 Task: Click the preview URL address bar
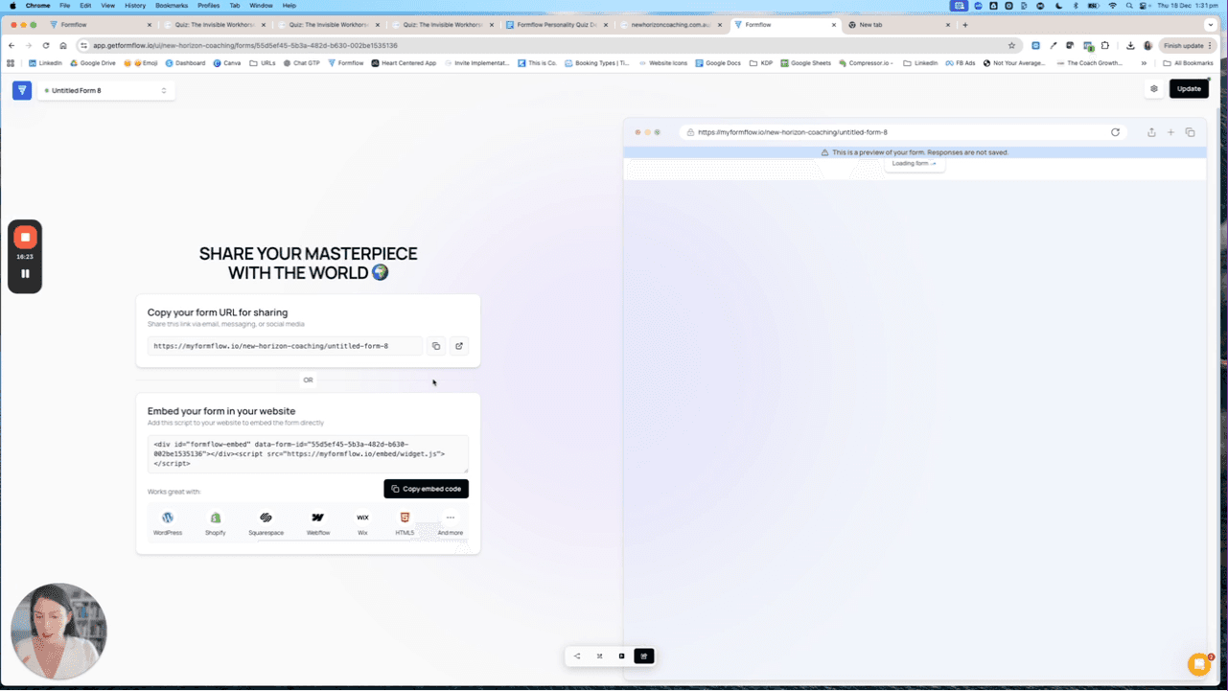pyautogui.click(x=902, y=132)
